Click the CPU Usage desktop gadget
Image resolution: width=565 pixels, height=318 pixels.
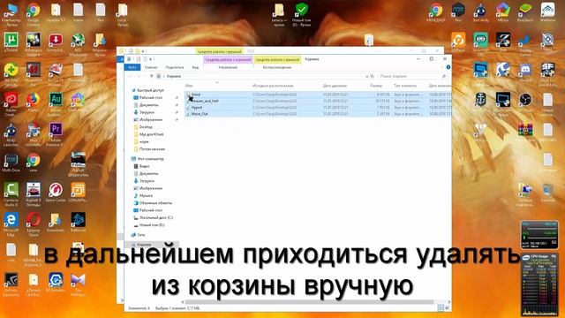(539, 284)
